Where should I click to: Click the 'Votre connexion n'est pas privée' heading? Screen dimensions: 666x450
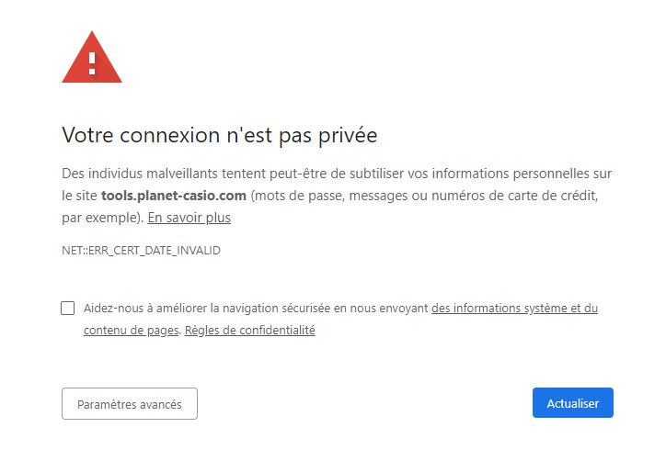click(220, 135)
